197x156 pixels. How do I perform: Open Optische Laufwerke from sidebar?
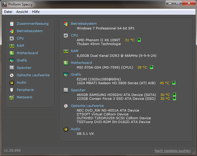[33, 75]
